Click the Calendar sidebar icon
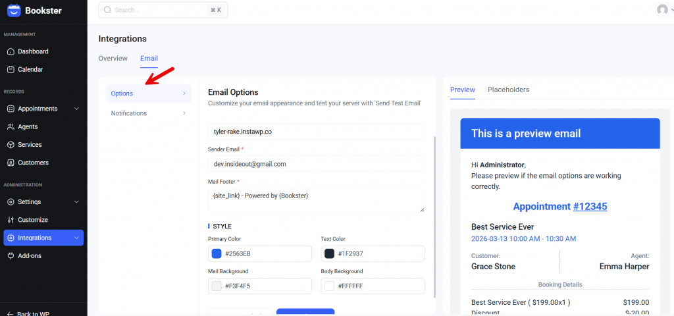The width and height of the screenshot is (674, 316). pos(11,70)
